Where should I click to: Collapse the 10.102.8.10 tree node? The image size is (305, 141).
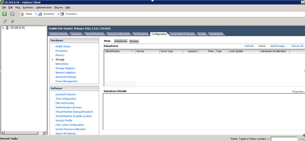point(3,28)
